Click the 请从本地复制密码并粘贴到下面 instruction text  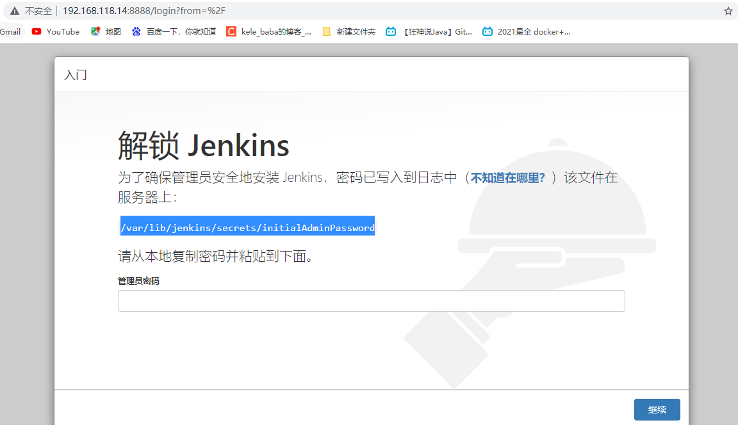215,256
